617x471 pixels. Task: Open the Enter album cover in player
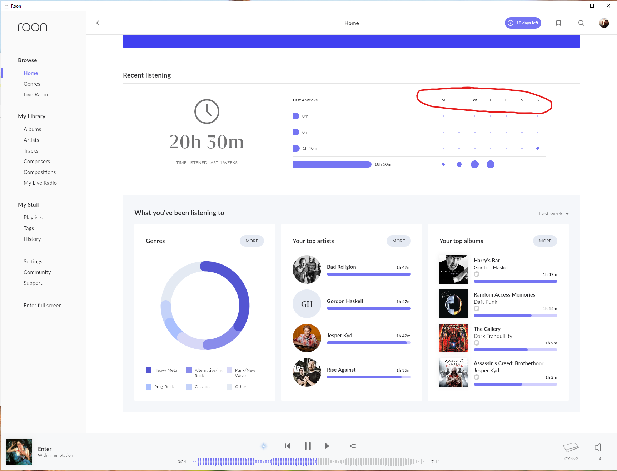click(19, 452)
